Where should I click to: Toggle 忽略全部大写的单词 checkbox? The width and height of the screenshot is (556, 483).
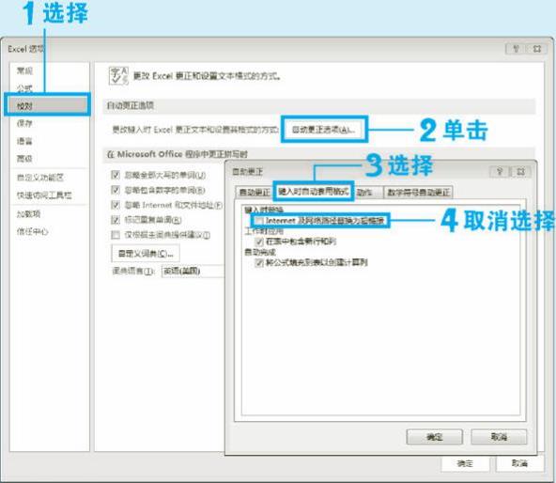[x=116, y=175]
